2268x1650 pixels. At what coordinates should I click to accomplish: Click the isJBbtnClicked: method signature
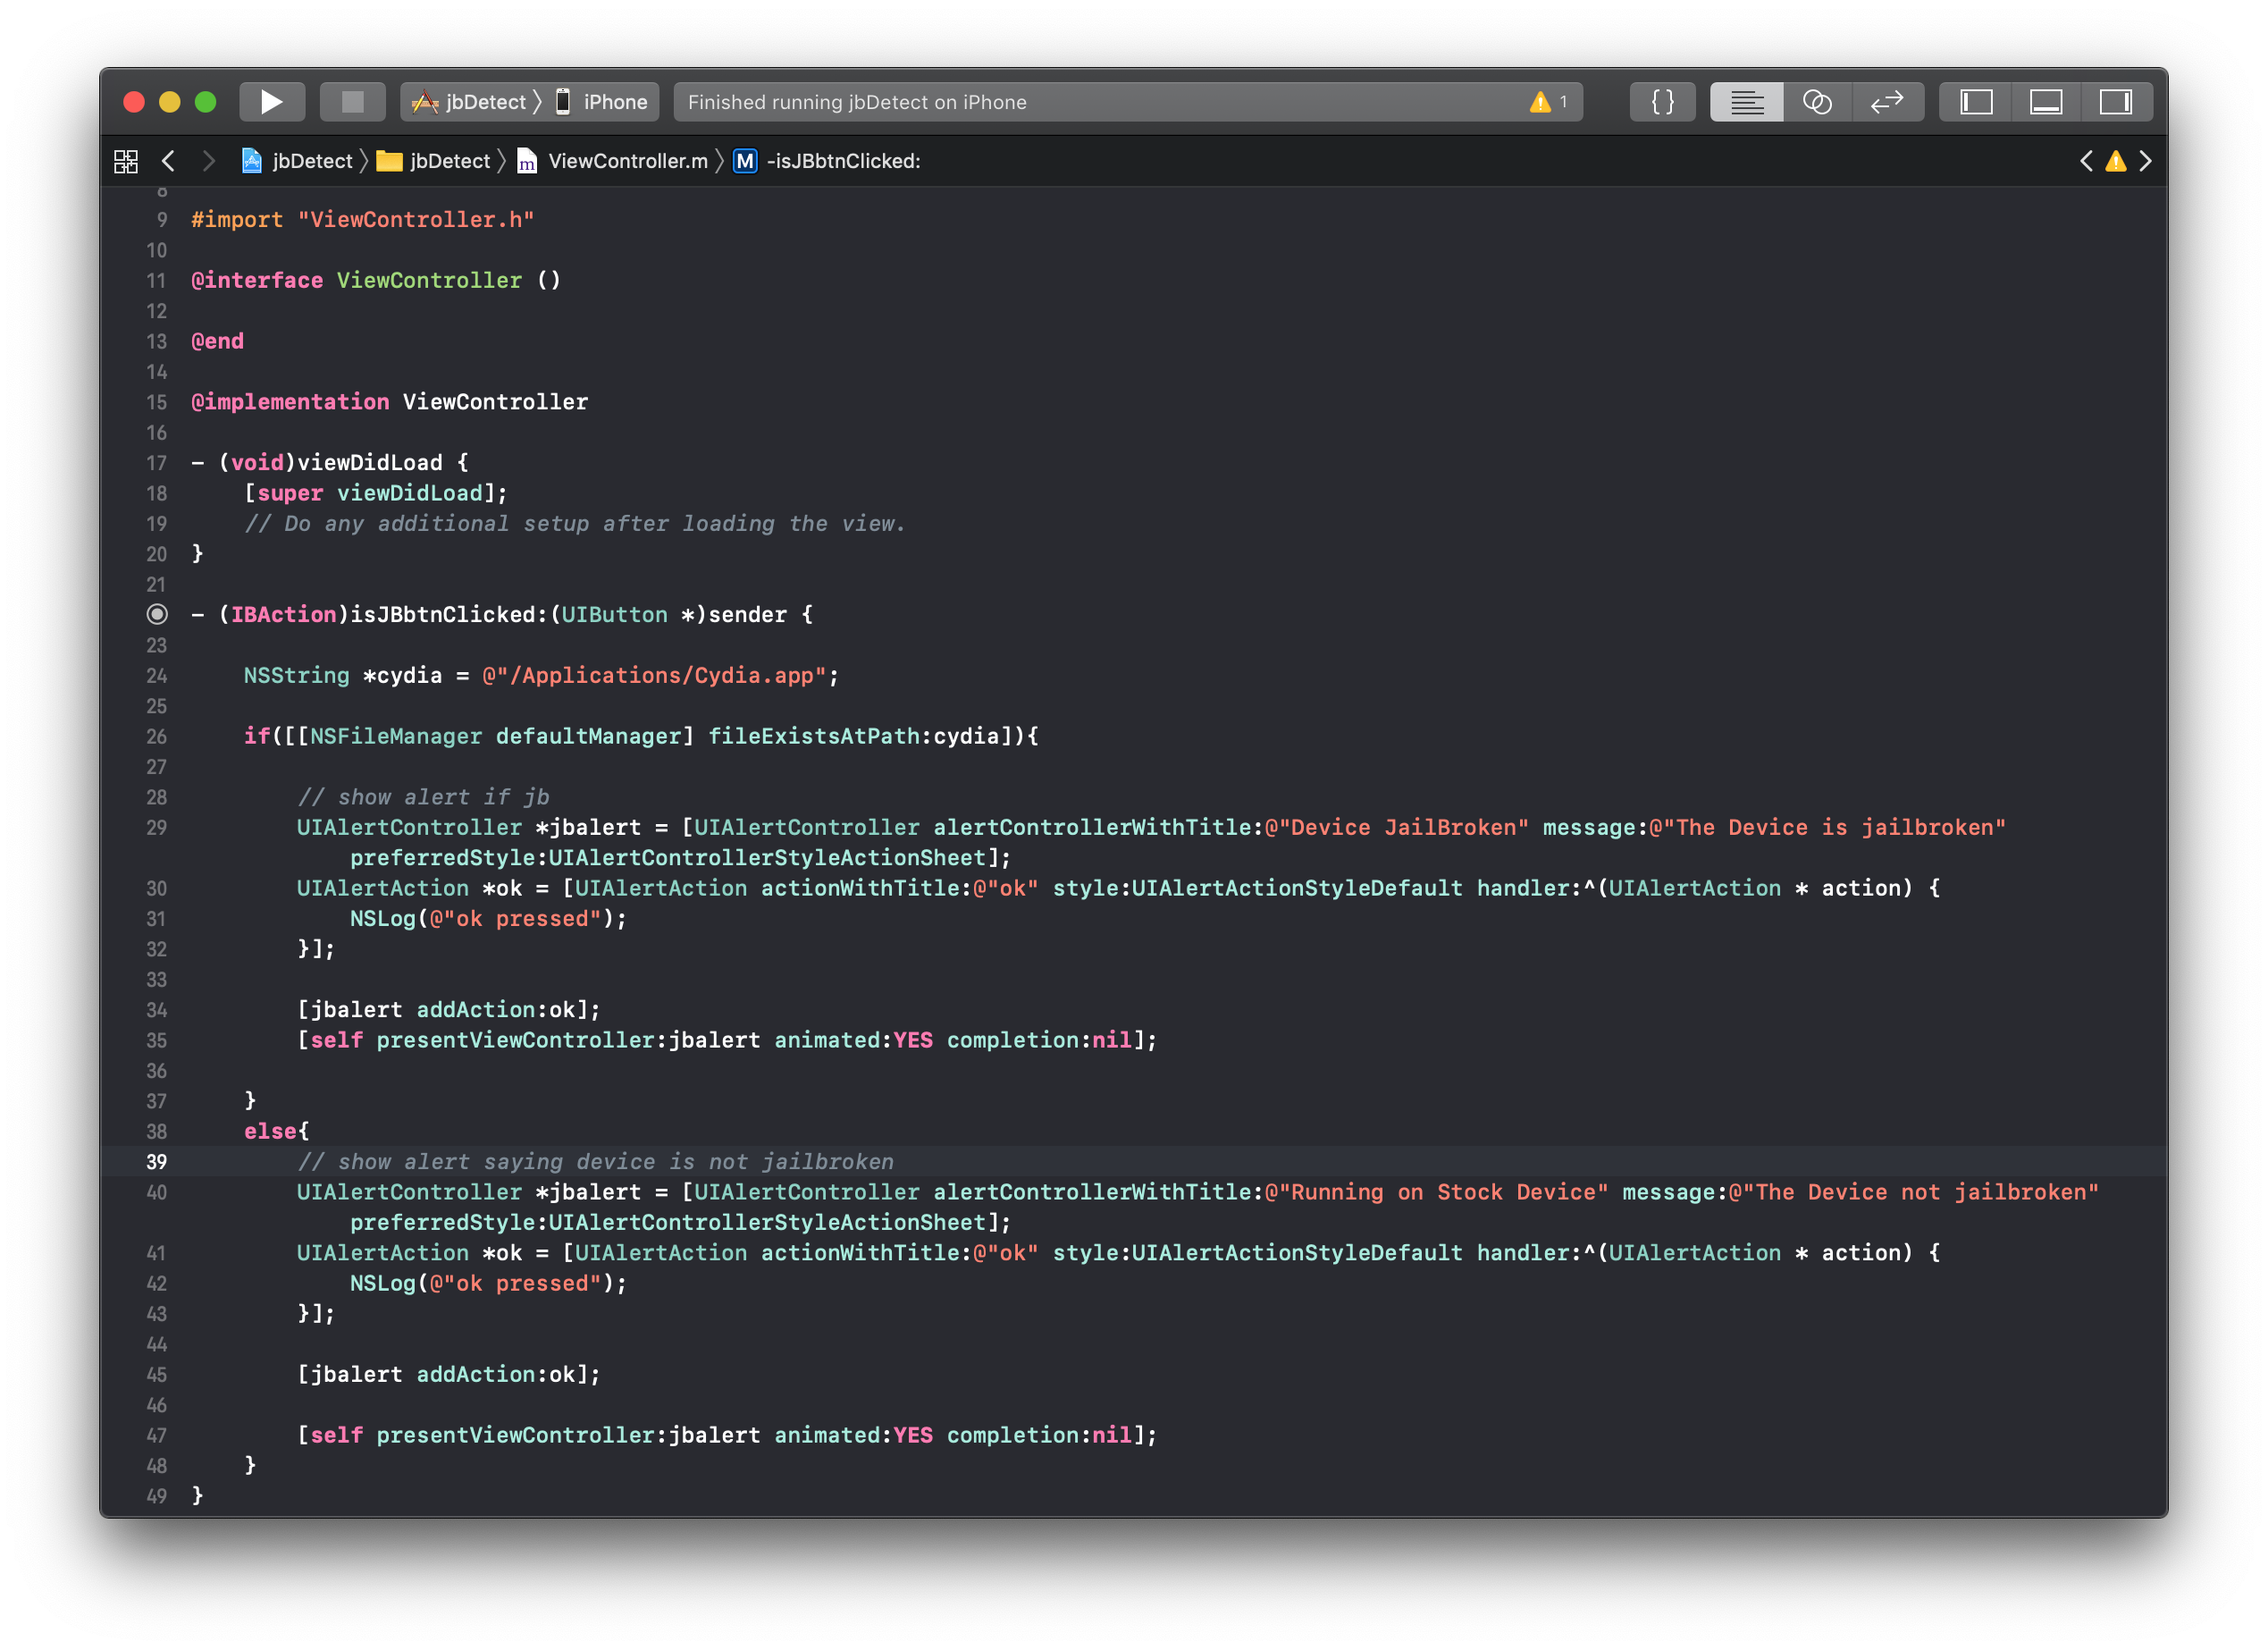tap(502, 614)
